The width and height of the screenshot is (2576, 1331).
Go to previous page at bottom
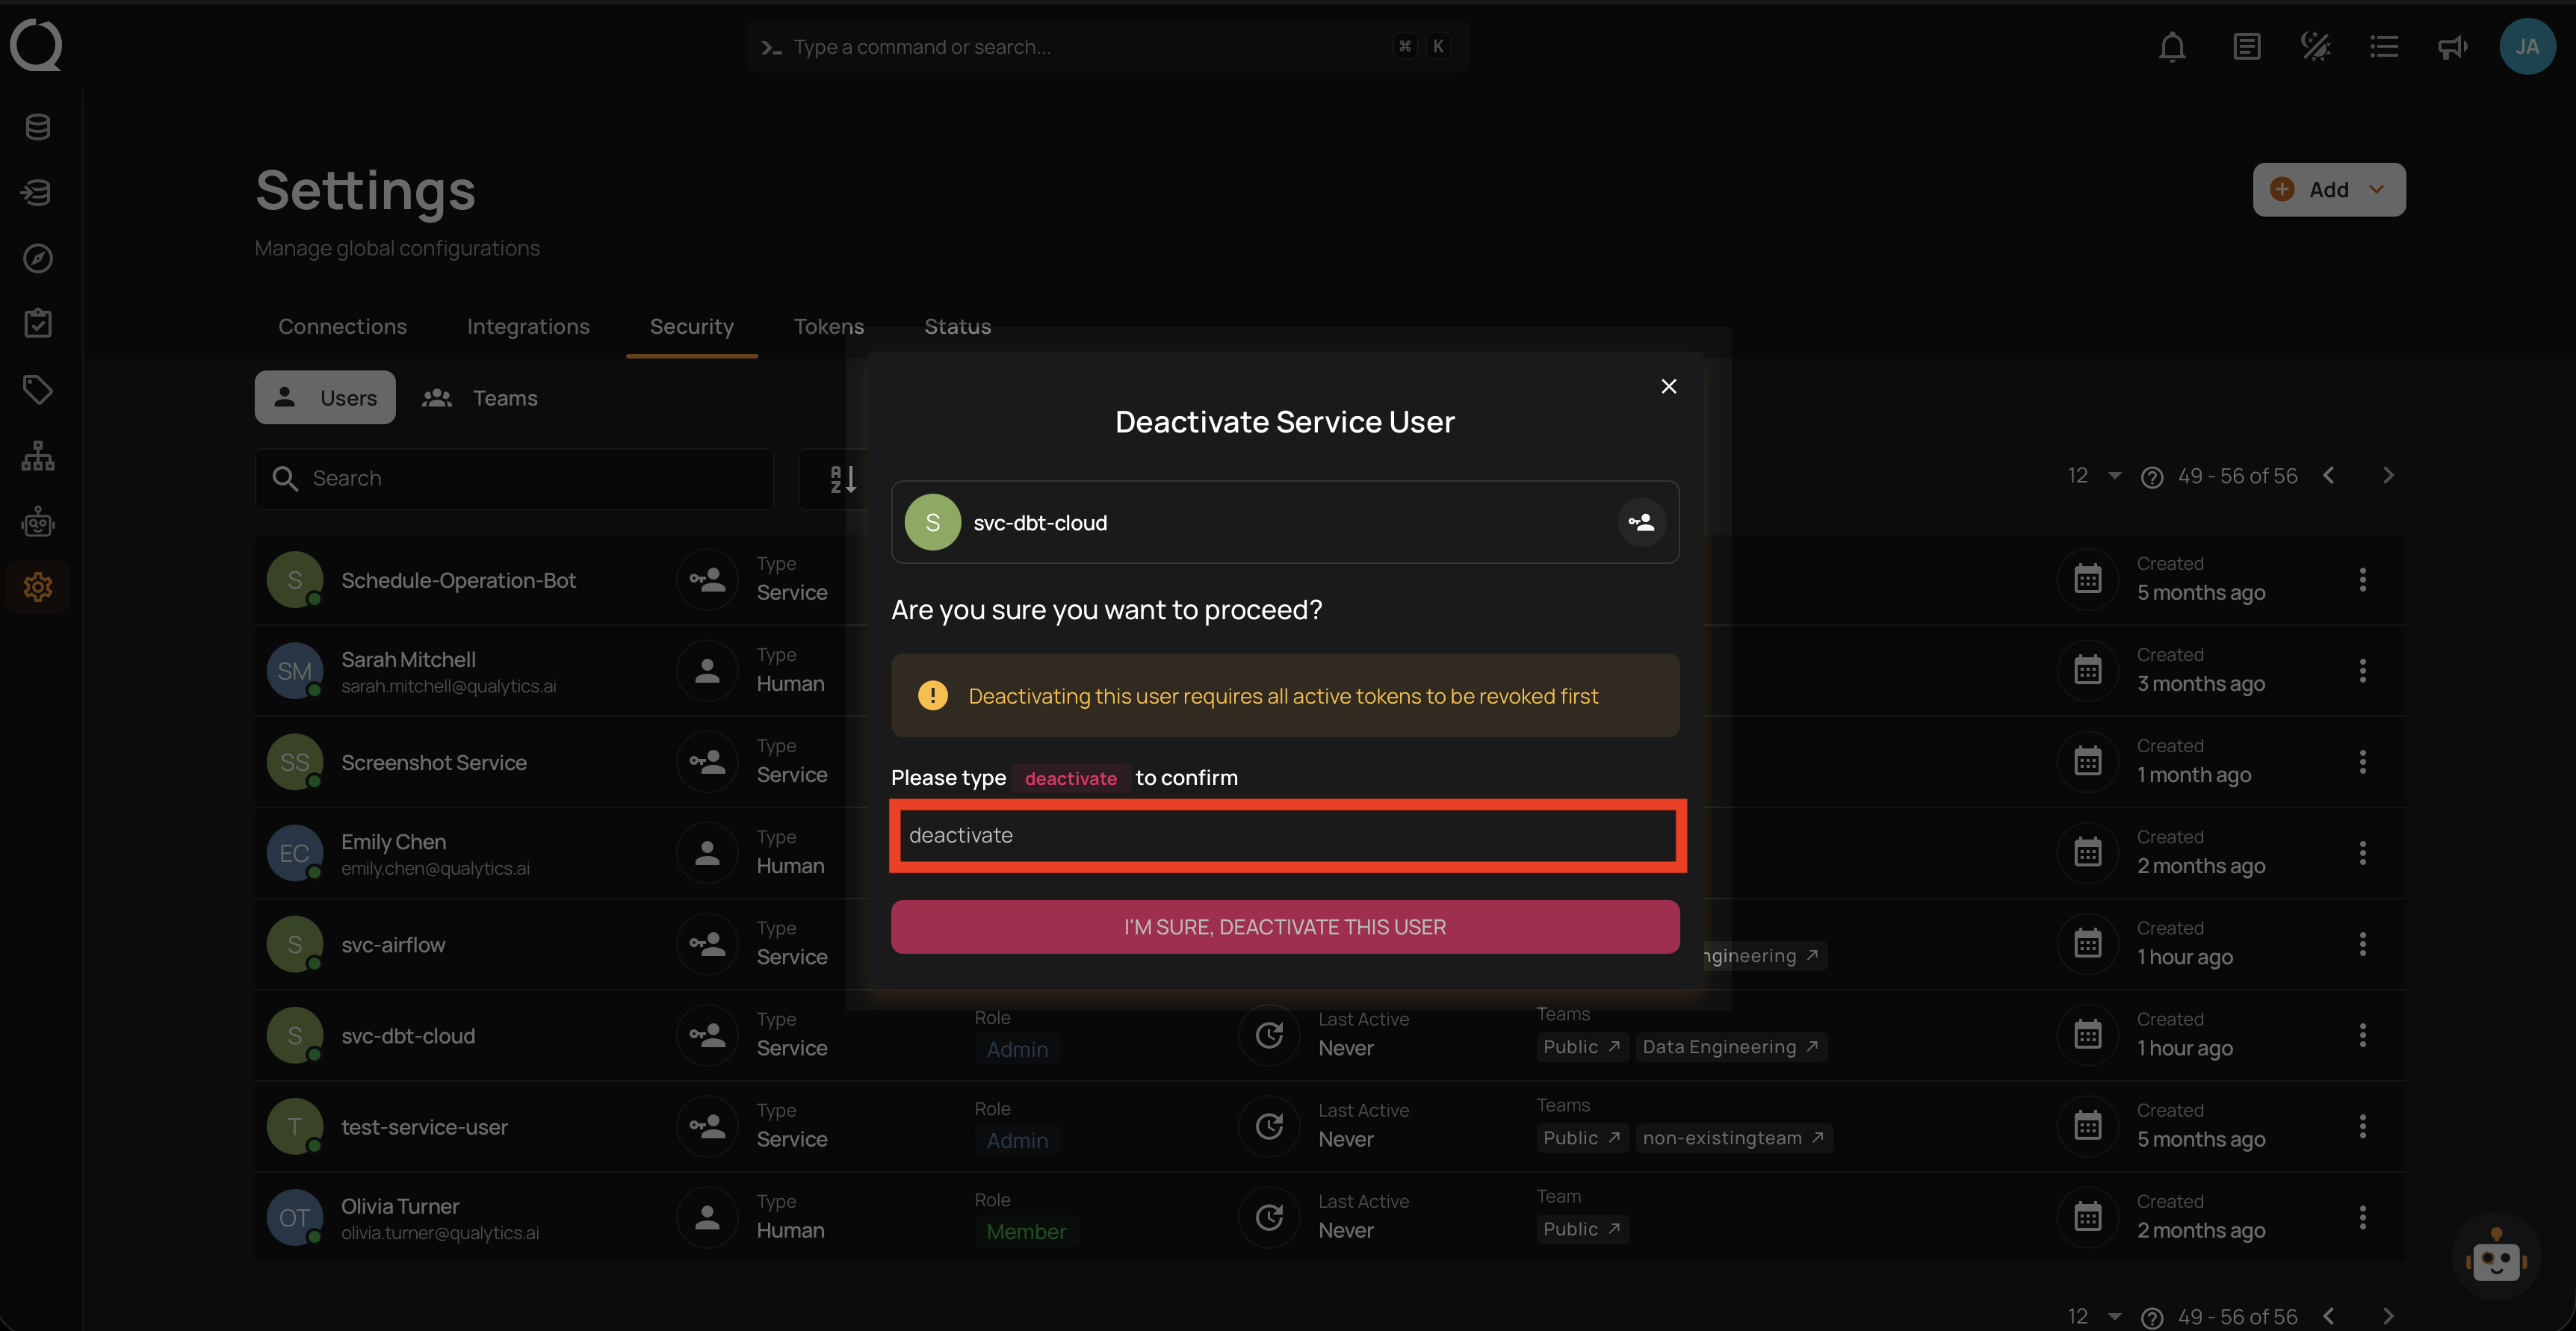point(2329,1316)
